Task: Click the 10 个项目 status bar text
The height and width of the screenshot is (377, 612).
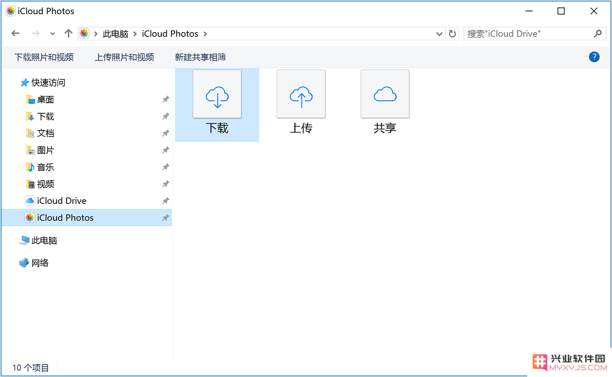Action: pyautogui.click(x=31, y=368)
